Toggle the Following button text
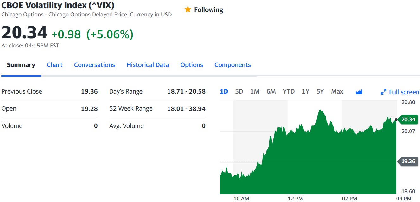420x202 pixels. pyautogui.click(x=208, y=10)
